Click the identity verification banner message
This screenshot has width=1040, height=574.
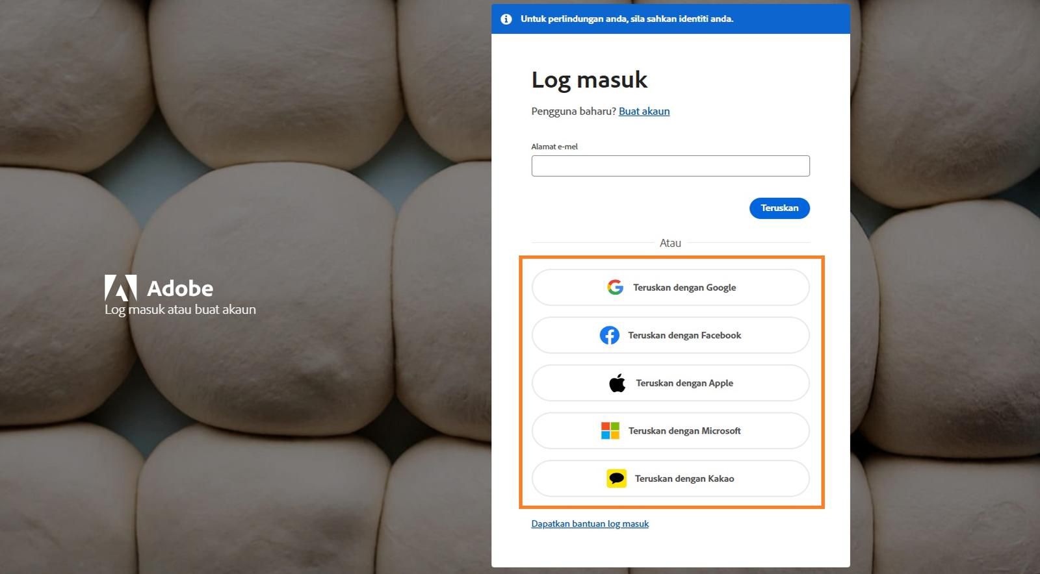[x=627, y=19]
